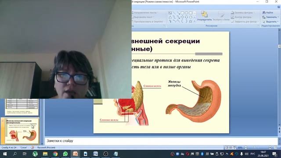The image size is (281, 158).
Task: Start slide show from status bar icon
Action: (234, 147)
